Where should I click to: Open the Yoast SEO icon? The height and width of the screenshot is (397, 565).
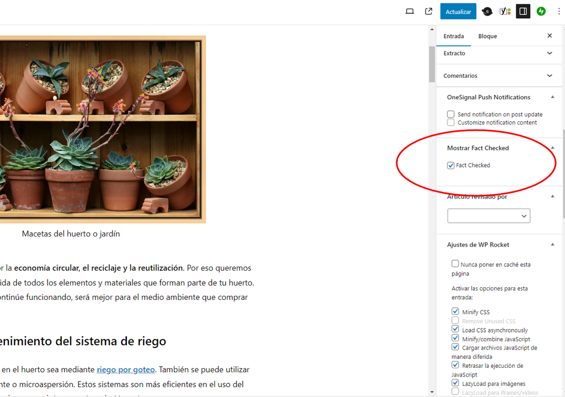pyautogui.click(x=505, y=12)
